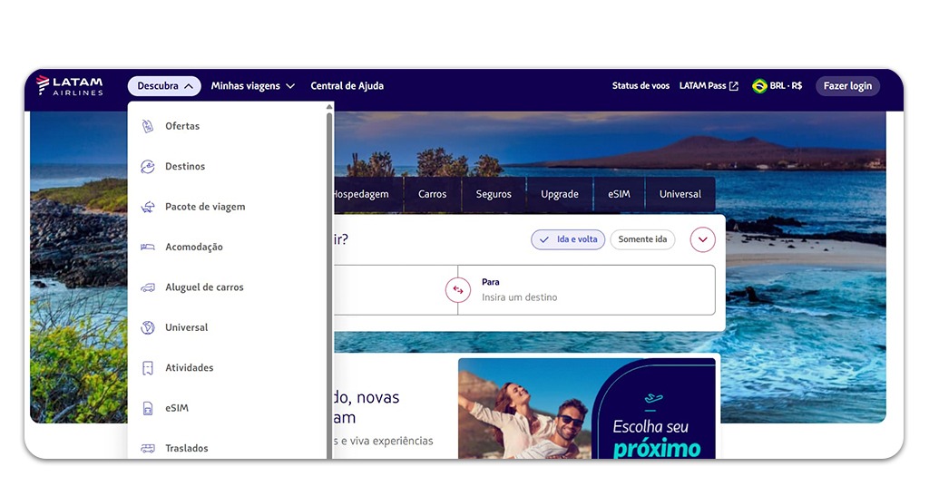Select Ida e volta trip type
This screenshot has width=929, height=486.
click(x=568, y=239)
